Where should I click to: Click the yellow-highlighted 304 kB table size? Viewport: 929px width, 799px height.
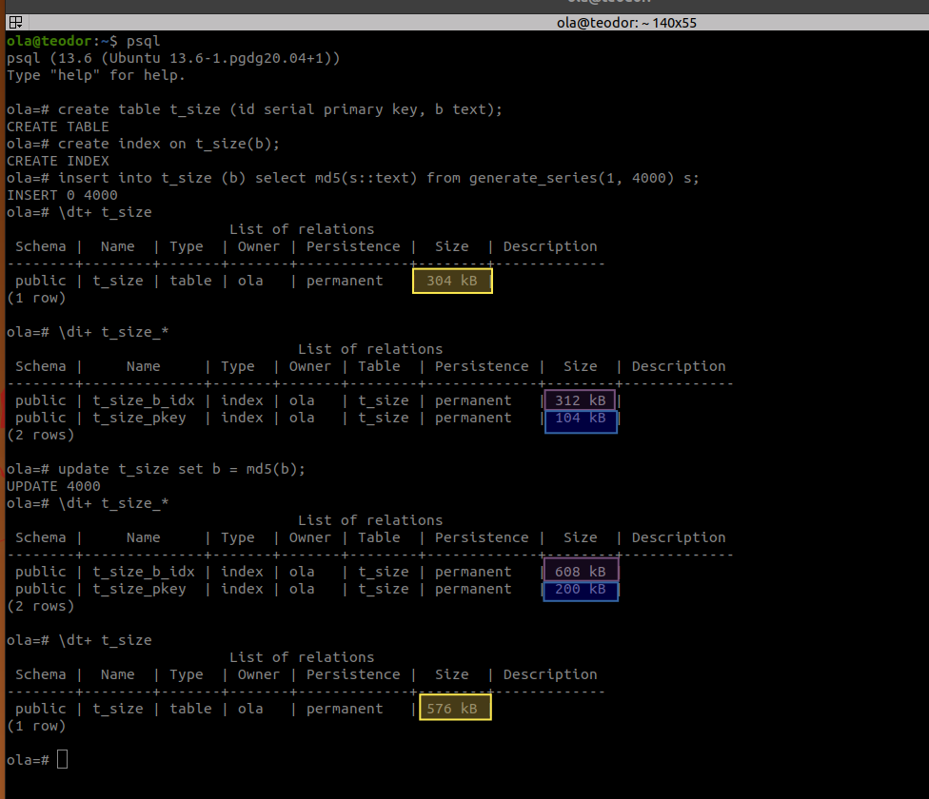452,281
